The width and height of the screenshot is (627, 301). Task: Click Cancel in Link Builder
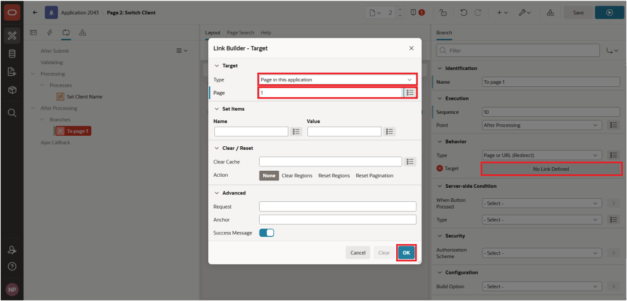(x=358, y=253)
